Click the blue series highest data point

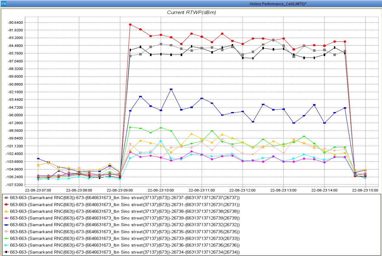171,89
